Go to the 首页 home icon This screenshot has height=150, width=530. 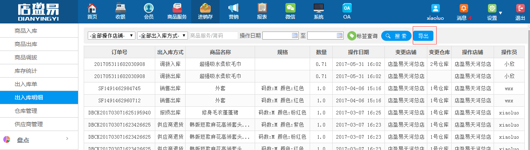[92, 8]
